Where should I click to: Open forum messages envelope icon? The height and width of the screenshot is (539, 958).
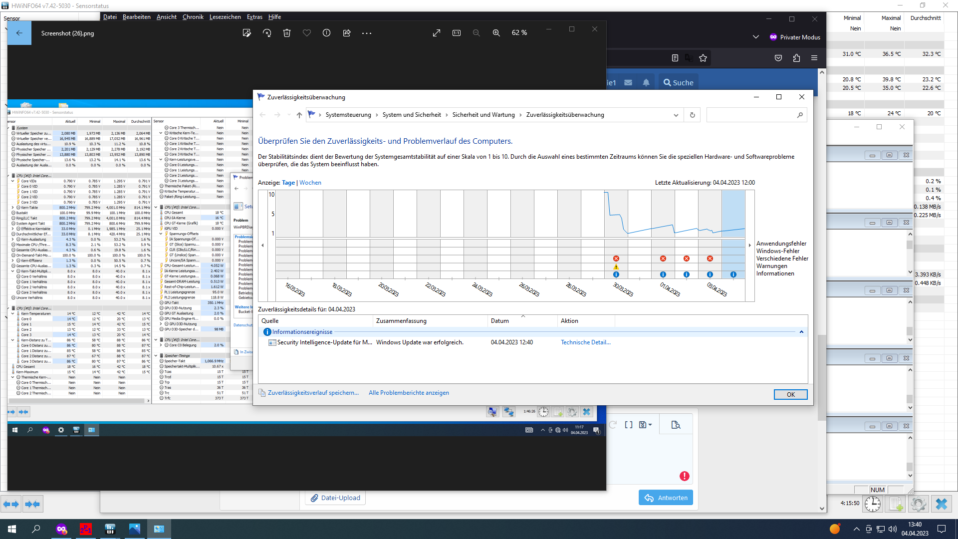coord(628,83)
